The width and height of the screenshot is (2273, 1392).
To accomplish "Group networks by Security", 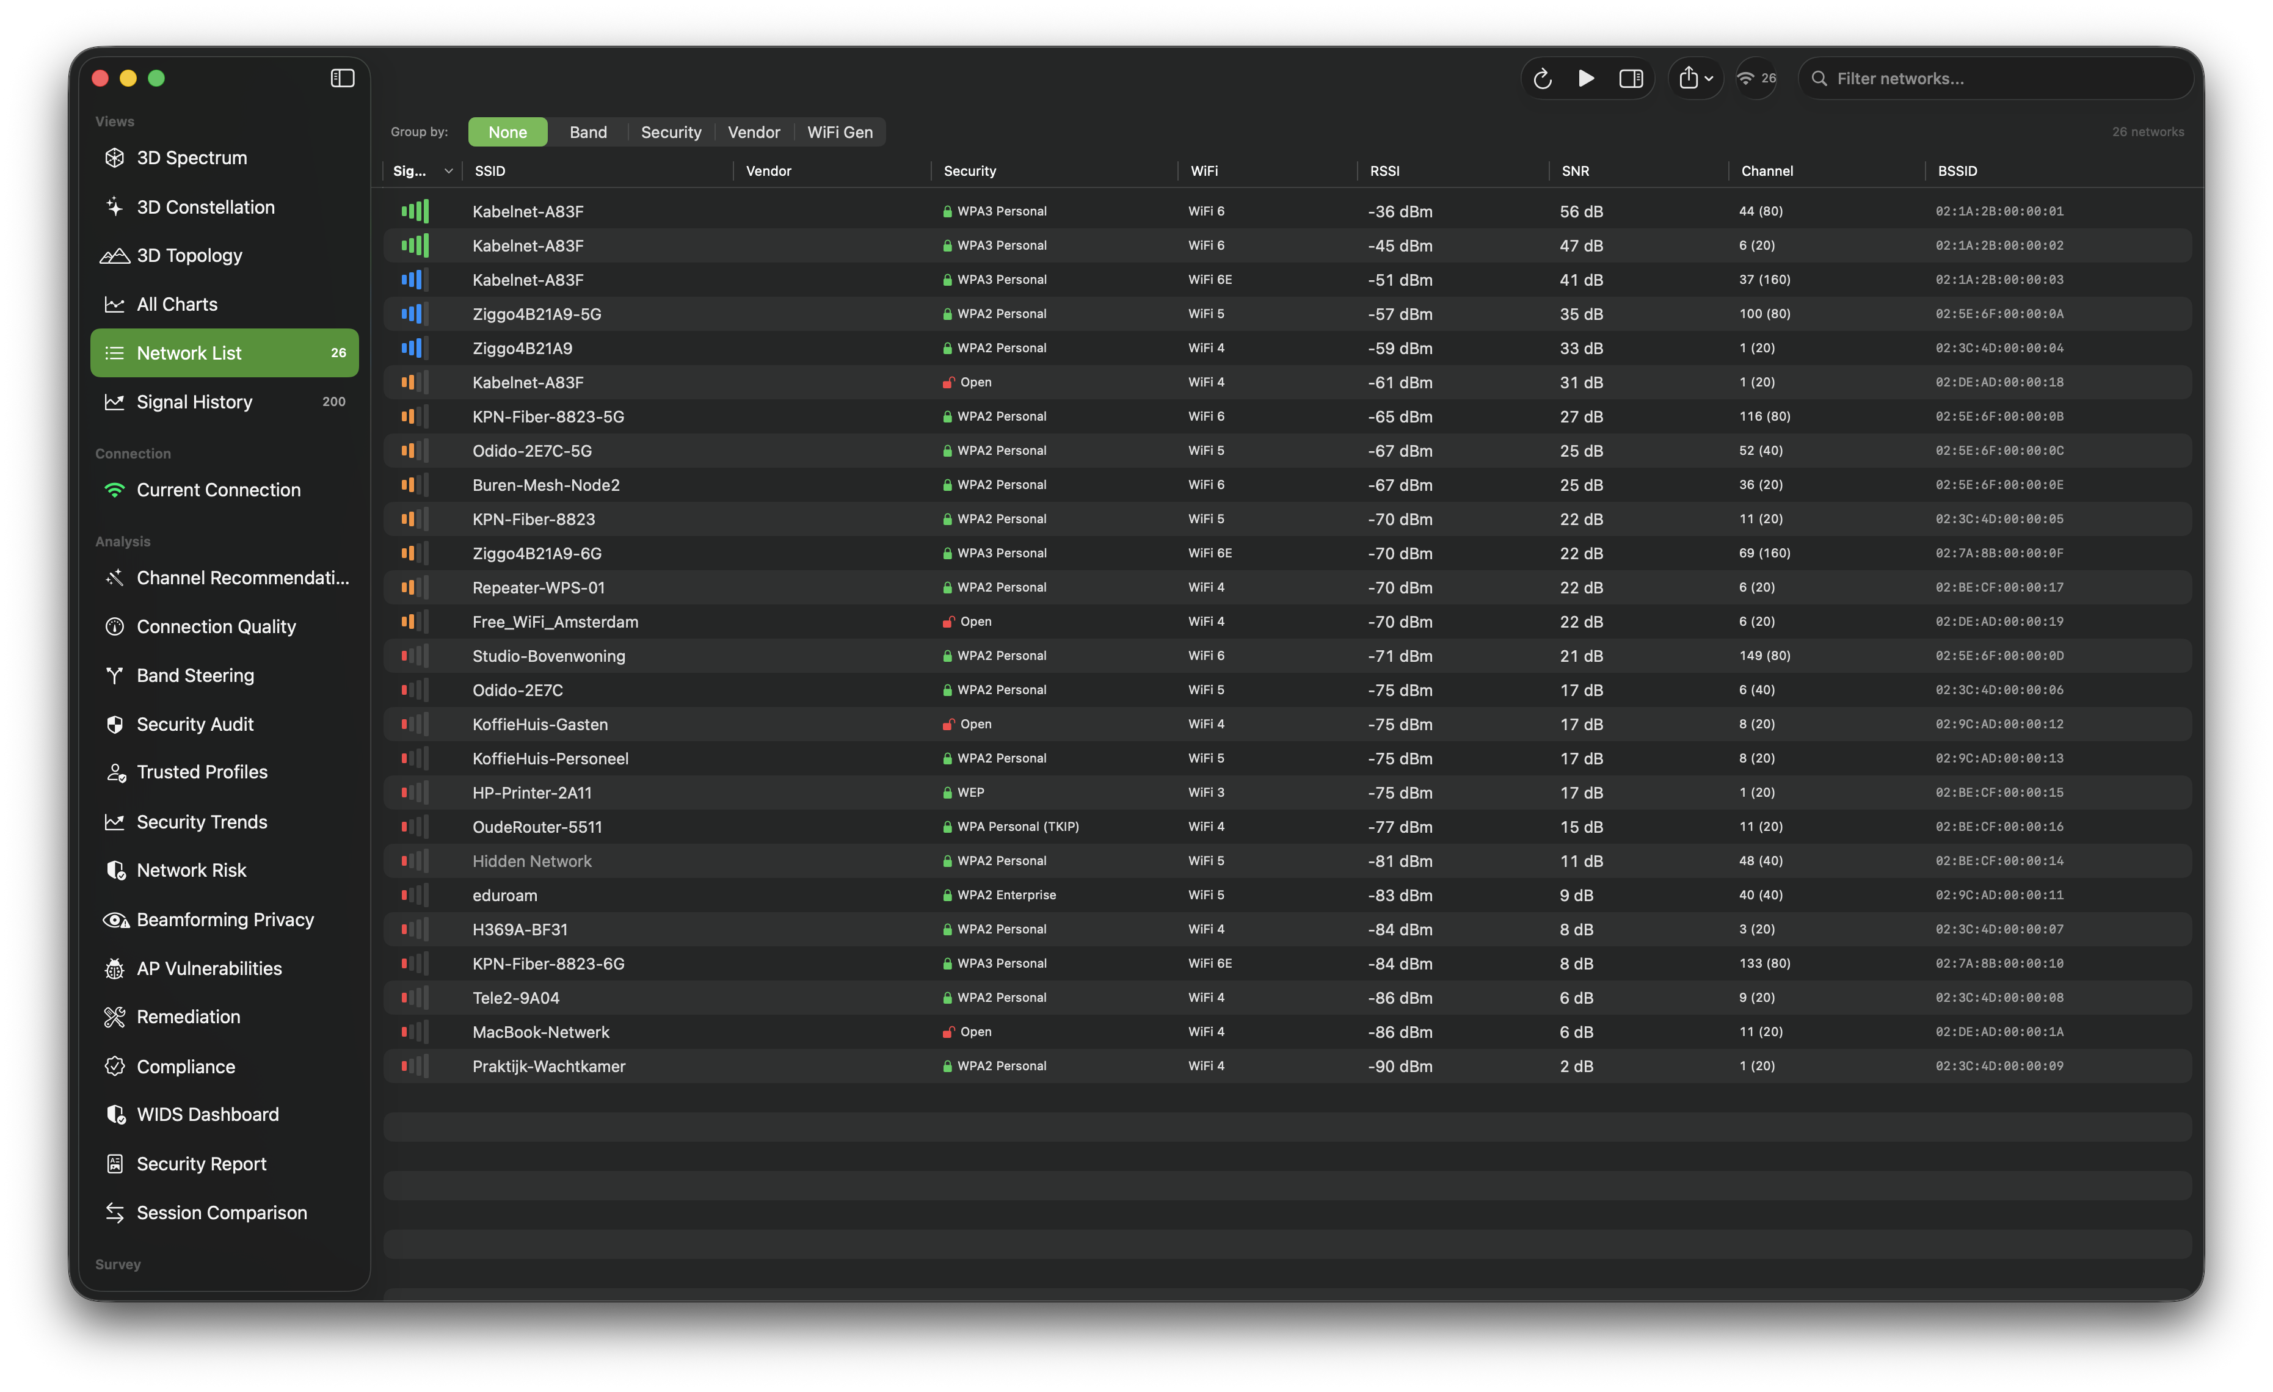I will tap(671, 132).
